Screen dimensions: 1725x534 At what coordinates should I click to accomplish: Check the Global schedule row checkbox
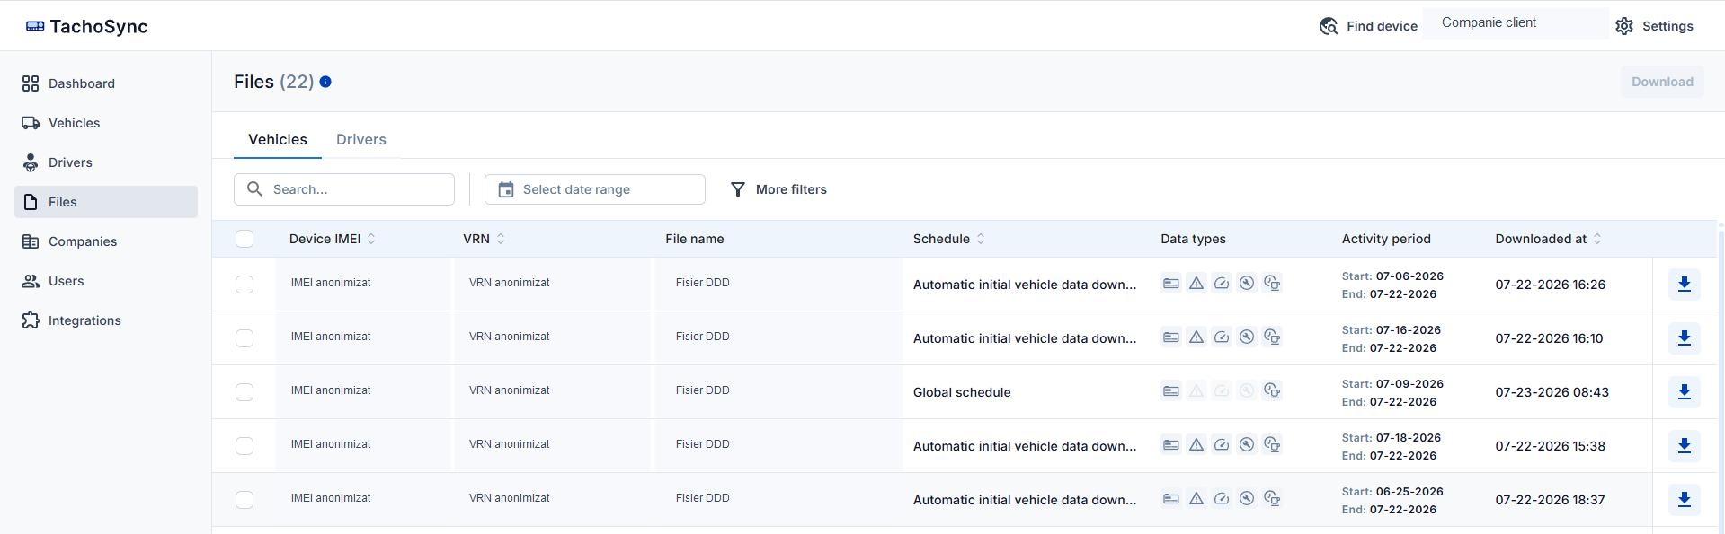[245, 392]
